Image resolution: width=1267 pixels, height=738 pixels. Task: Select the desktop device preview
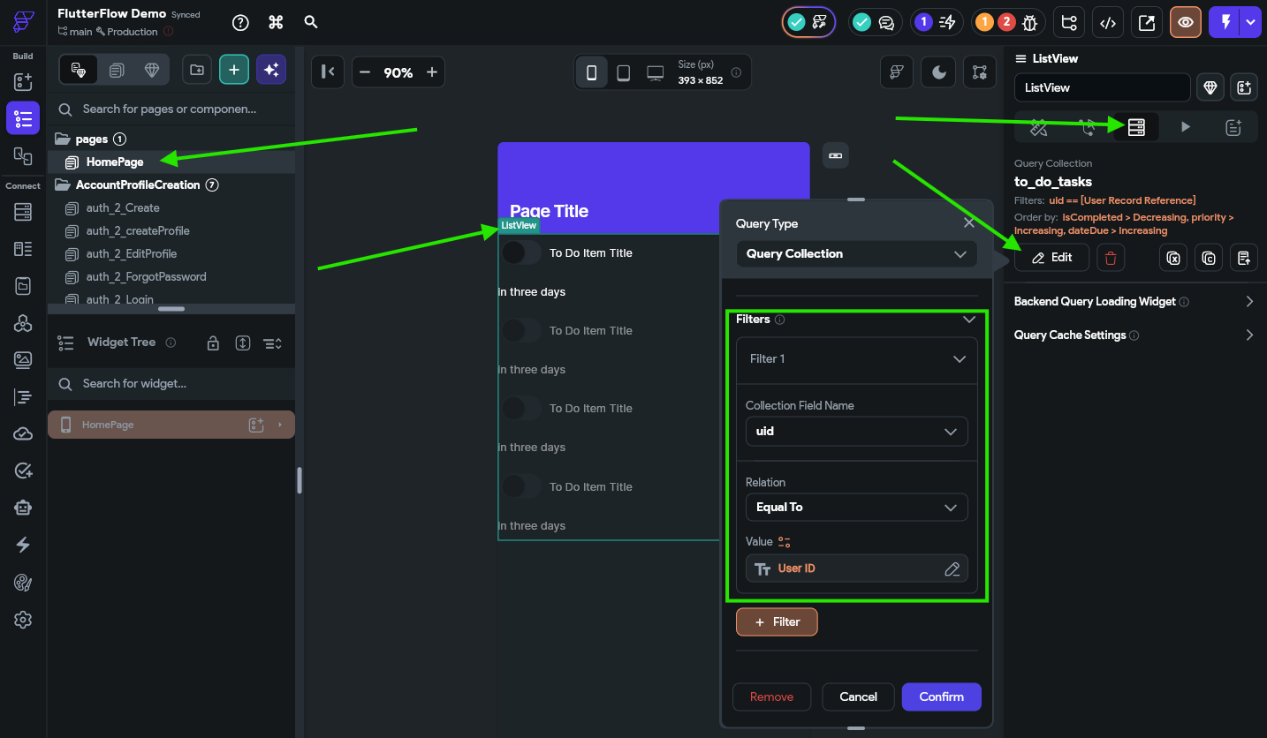pyautogui.click(x=655, y=73)
